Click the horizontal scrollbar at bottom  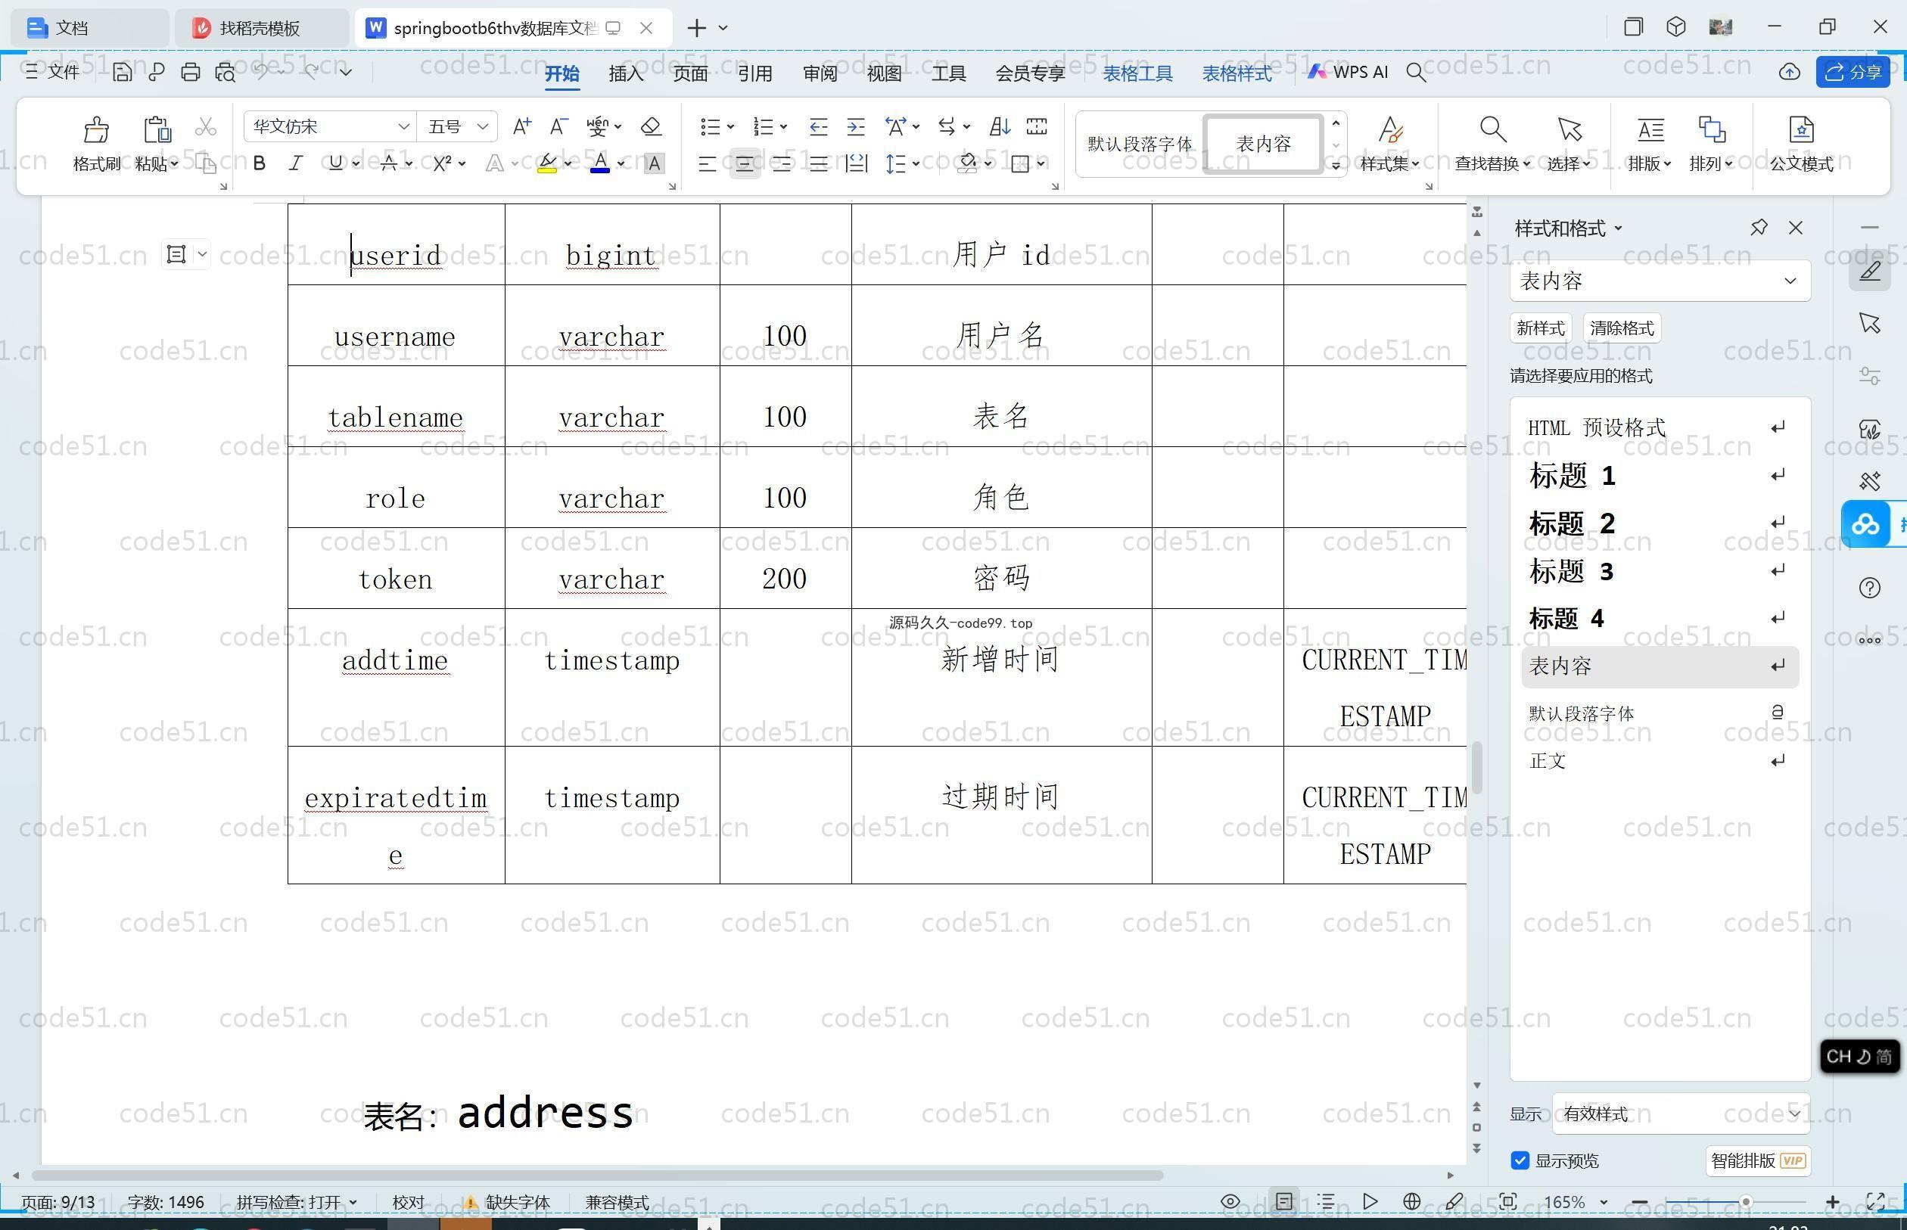point(598,1175)
